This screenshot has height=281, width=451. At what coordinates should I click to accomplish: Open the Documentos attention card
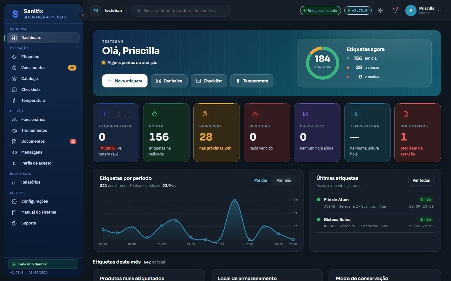pos(417,133)
